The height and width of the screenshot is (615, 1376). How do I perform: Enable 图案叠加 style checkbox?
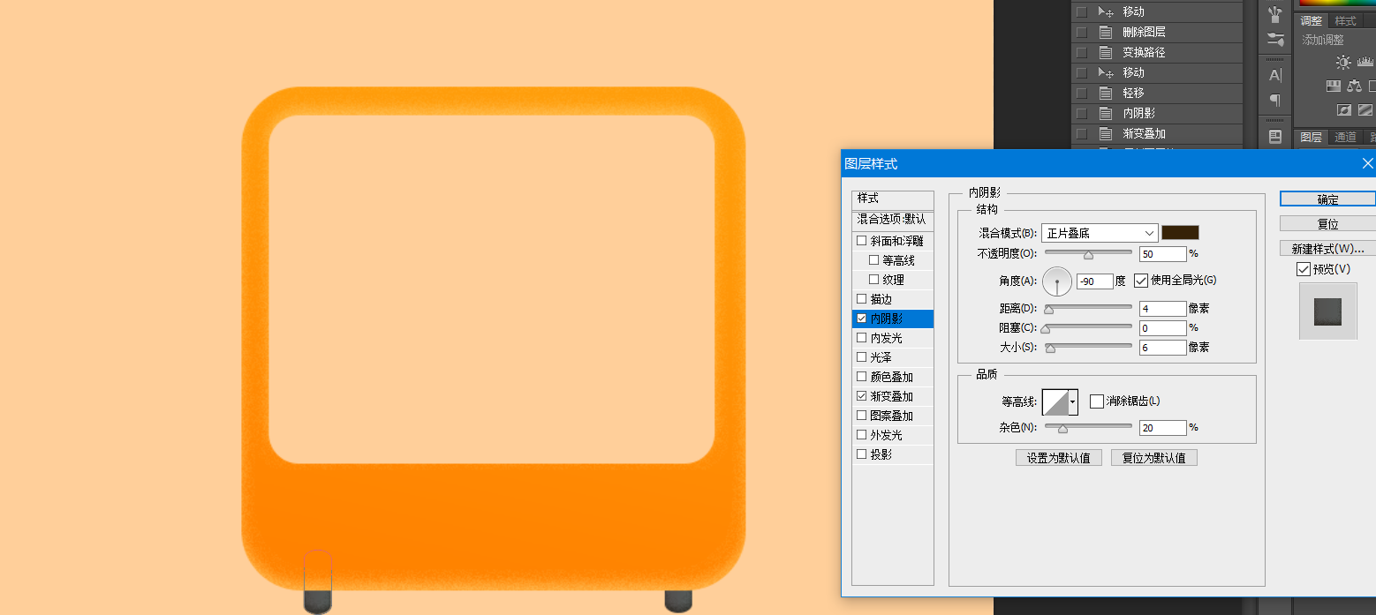pyautogui.click(x=862, y=416)
